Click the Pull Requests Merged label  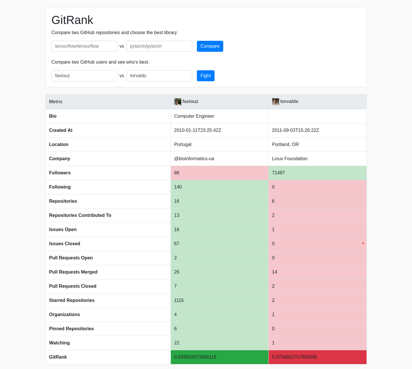(x=73, y=272)
